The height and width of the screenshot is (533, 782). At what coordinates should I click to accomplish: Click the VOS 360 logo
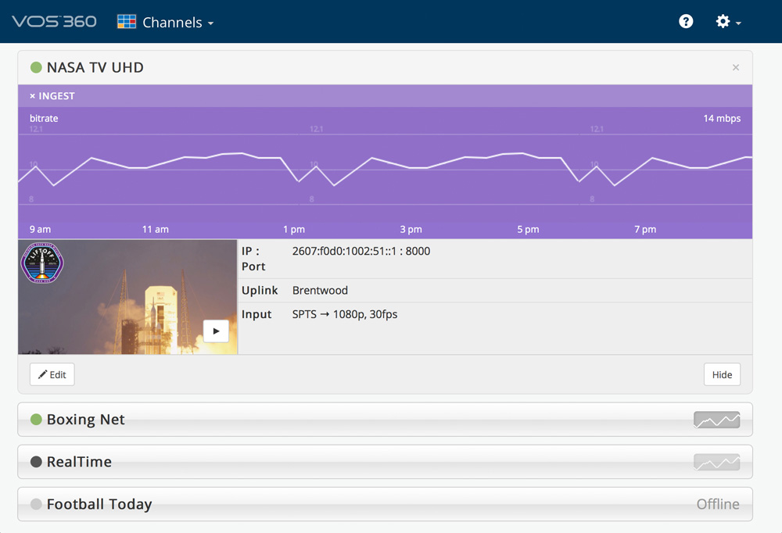(54, 21)
